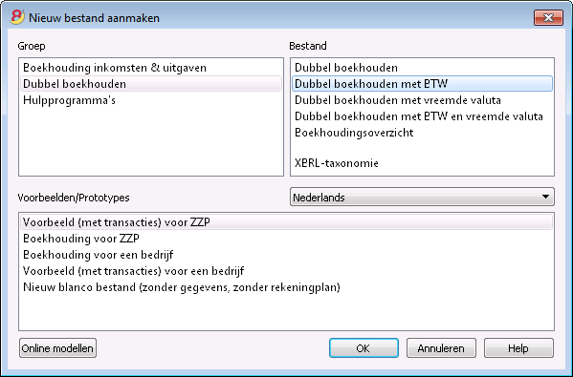Viewport: 573px width, 377px height.
Task: Confirm with the OK button
Action: pyautogui.click(x=364, y=348)
